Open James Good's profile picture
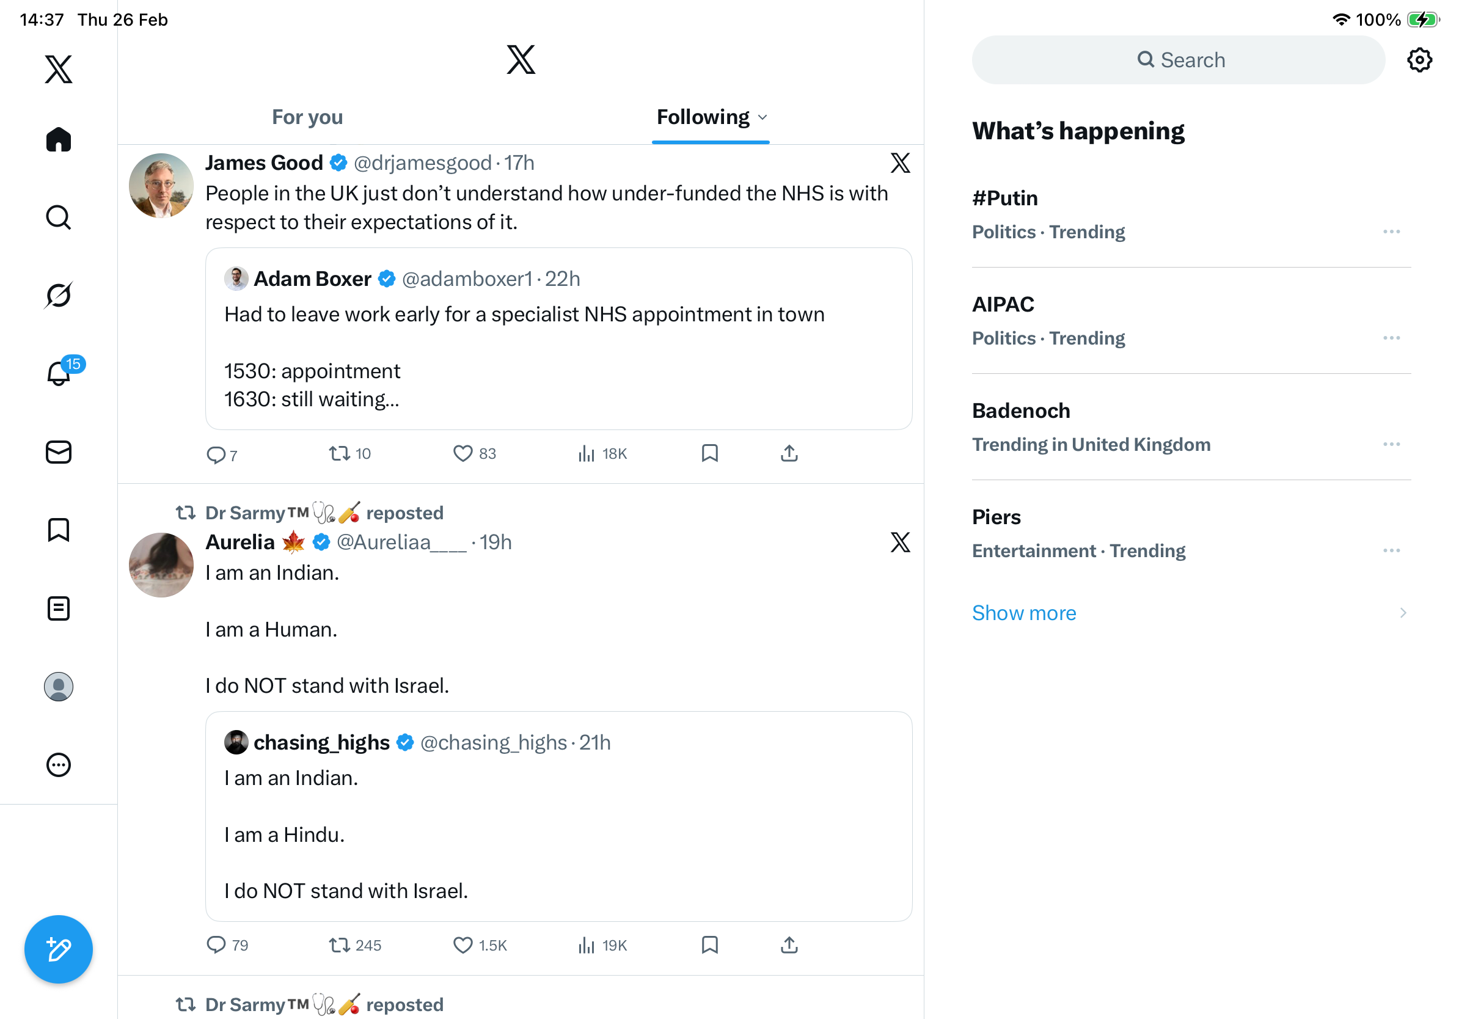This screenshot has width=1459, height=1019. point(161,186)
